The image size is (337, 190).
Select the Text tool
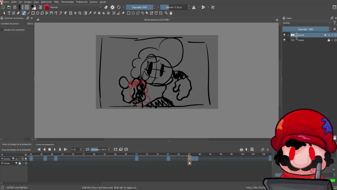coord(9,13)
